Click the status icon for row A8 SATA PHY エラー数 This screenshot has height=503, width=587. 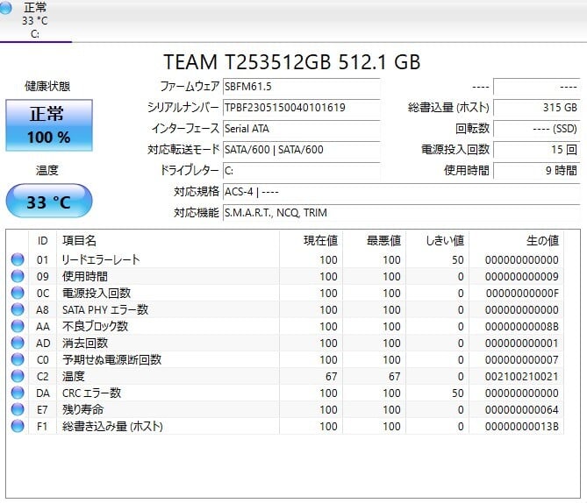[x=18, y=309]
